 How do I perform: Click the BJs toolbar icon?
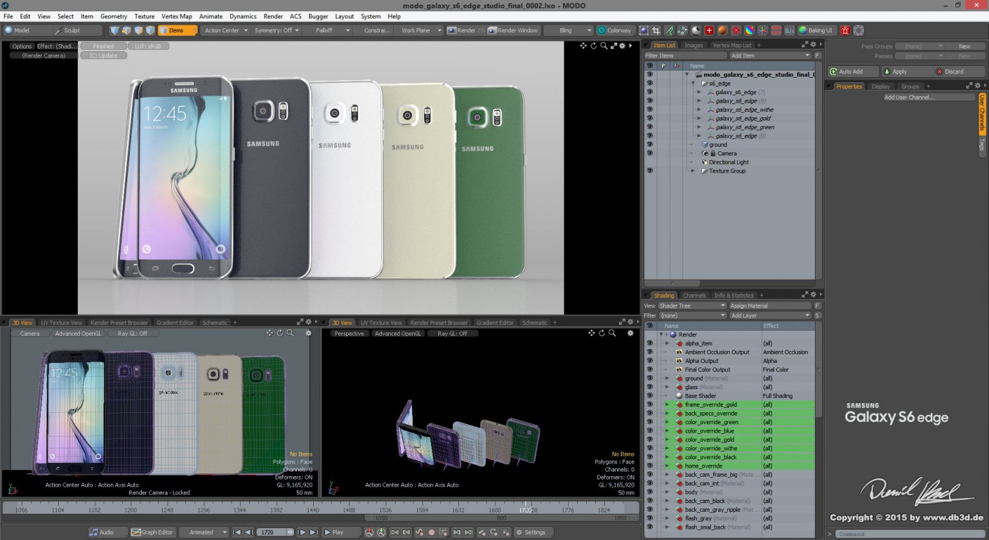[789, 30]
